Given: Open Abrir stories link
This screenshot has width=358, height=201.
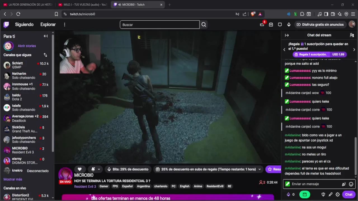Looking at the screenshot, I should (27, 46).
